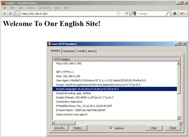The width and height of the screenshot is (189, 137).
Task: Reload the page with refresh icon
Action: 127,13
